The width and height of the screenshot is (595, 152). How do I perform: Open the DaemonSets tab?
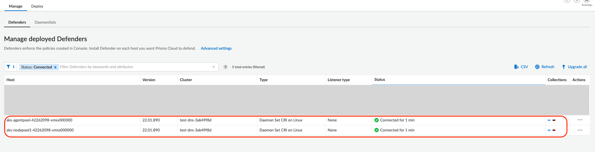(x=45, y=22)
